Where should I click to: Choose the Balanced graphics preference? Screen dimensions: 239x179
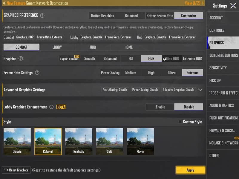tap(131, 16)
